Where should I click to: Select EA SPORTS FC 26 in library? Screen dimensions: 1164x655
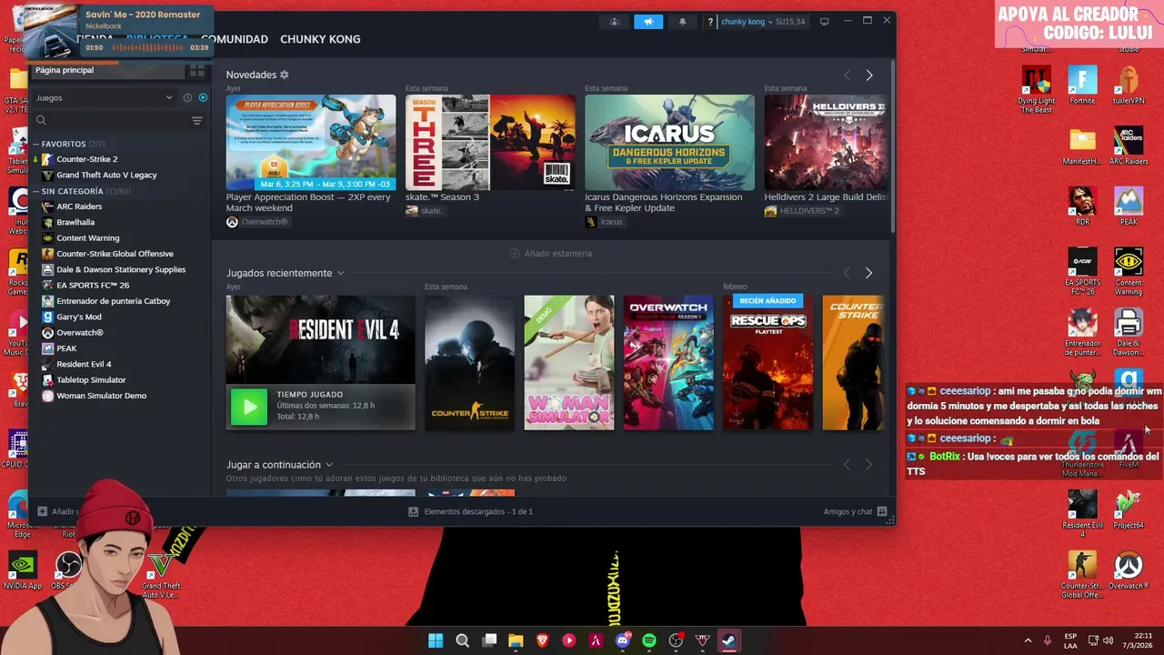click(x=93, y=286)
